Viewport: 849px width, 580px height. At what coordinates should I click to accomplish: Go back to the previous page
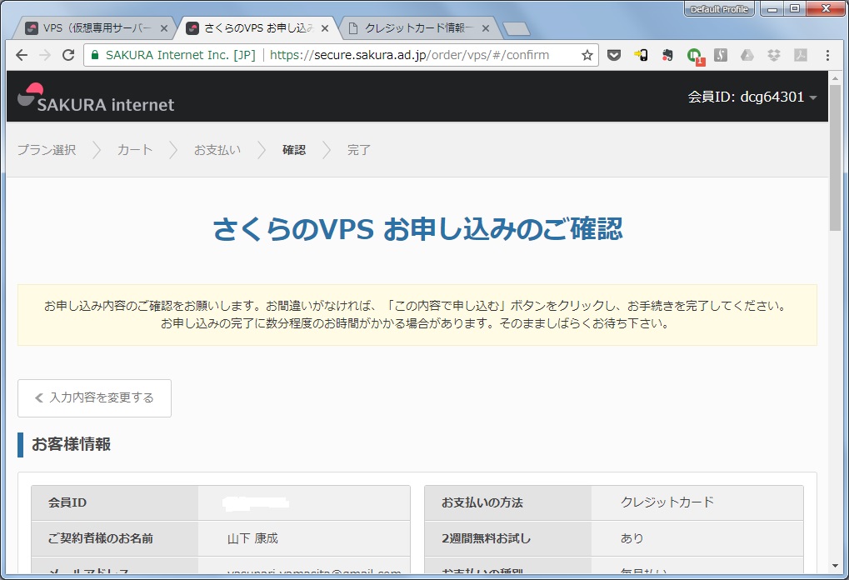coord(22,55)
